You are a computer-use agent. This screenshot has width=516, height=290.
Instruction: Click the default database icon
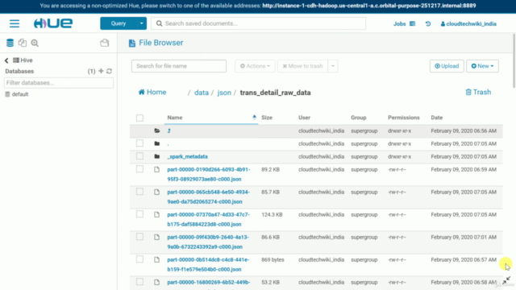(x=7, y=94)
